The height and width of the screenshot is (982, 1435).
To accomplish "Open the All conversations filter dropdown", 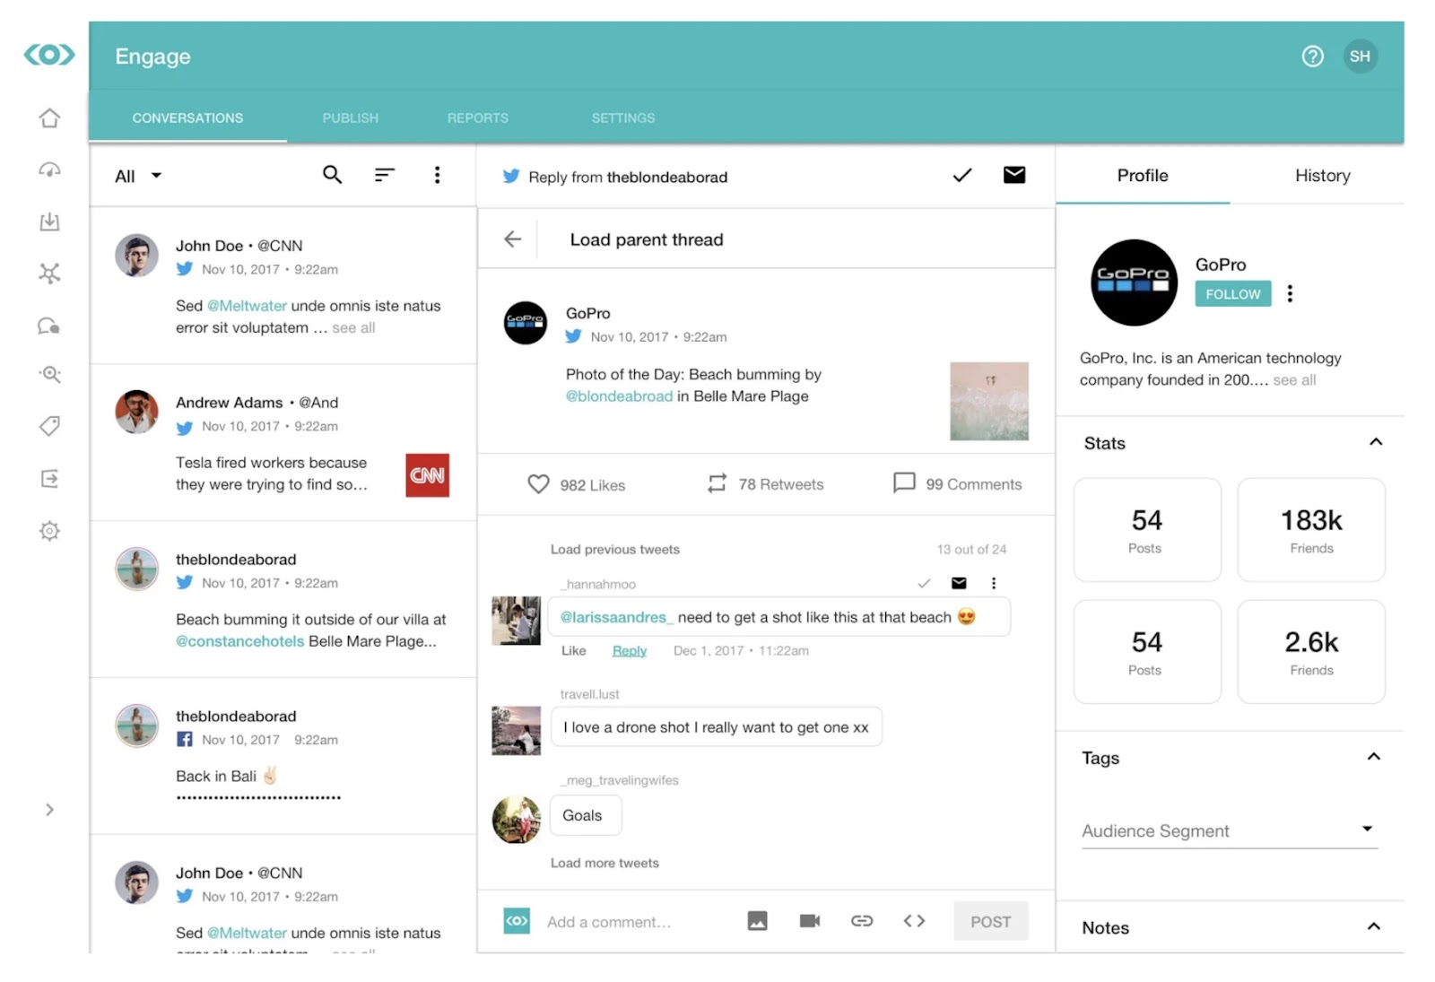I will (136, 176).
